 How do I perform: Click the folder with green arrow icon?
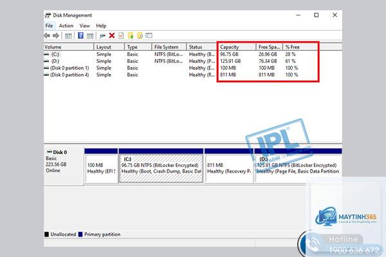(131, 36)
